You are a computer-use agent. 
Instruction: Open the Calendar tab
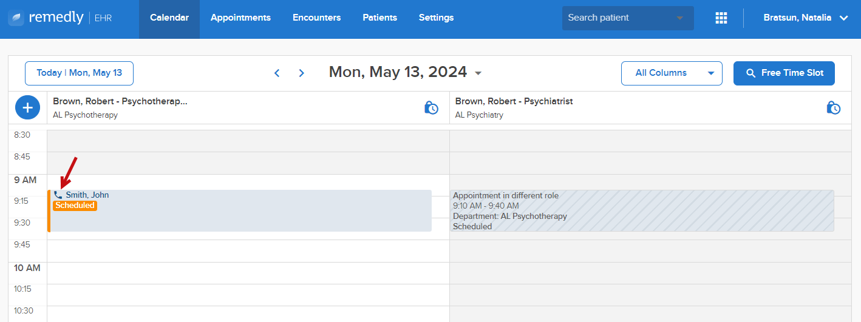pos(169,18)
